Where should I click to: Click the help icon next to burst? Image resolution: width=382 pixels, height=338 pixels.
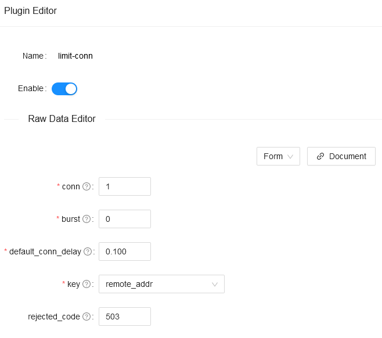pos(87,219)
